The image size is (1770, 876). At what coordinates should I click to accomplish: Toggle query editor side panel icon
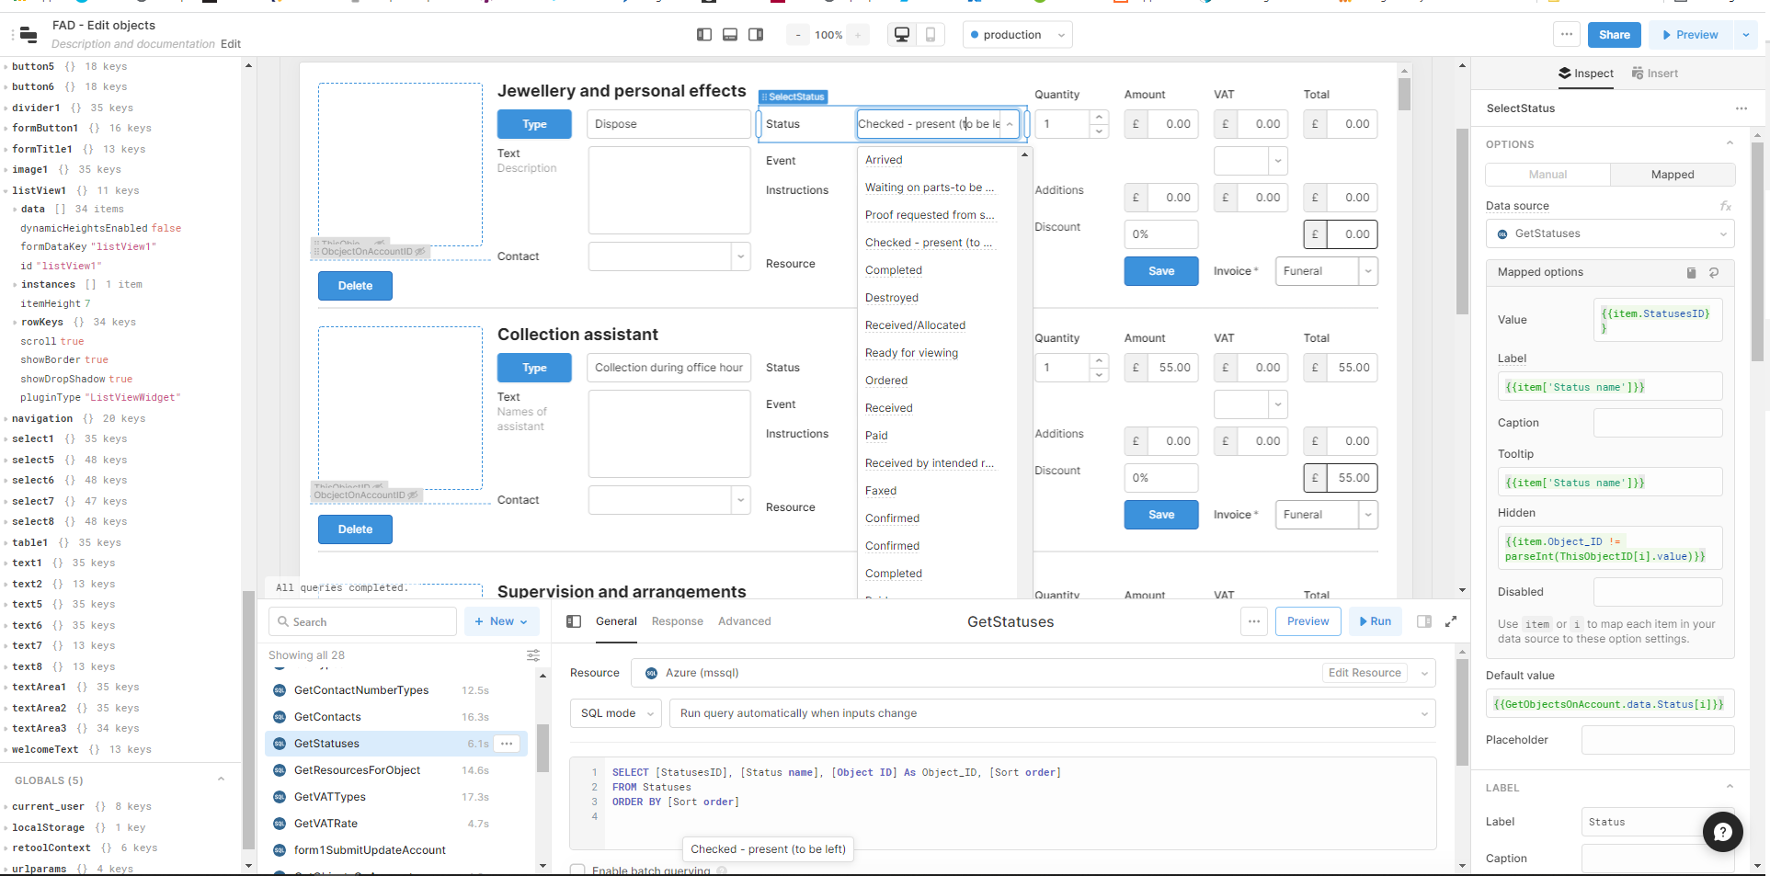1424,621
